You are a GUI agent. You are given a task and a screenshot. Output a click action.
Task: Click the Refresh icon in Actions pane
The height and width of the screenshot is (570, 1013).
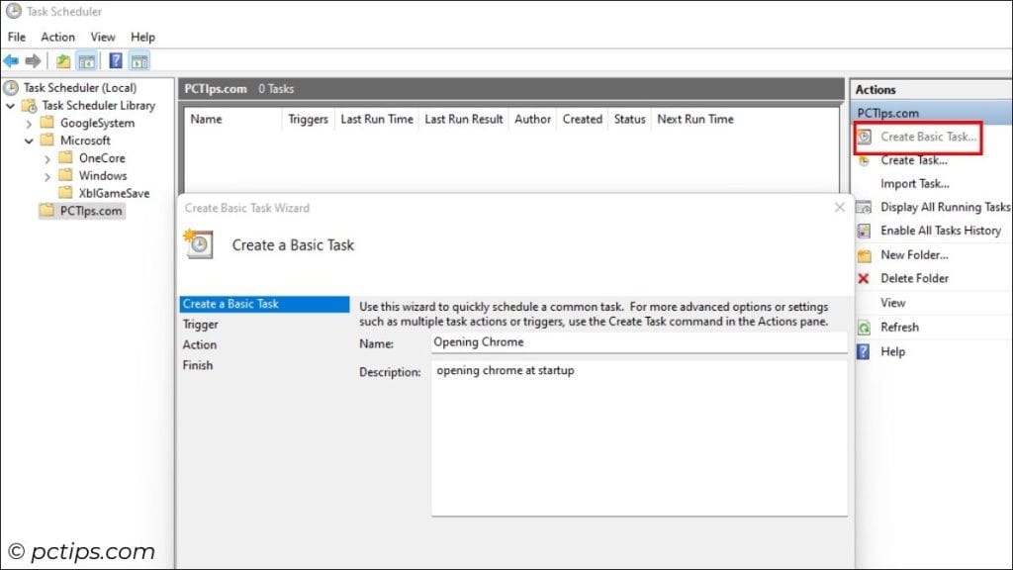click(x=863, y=327)
